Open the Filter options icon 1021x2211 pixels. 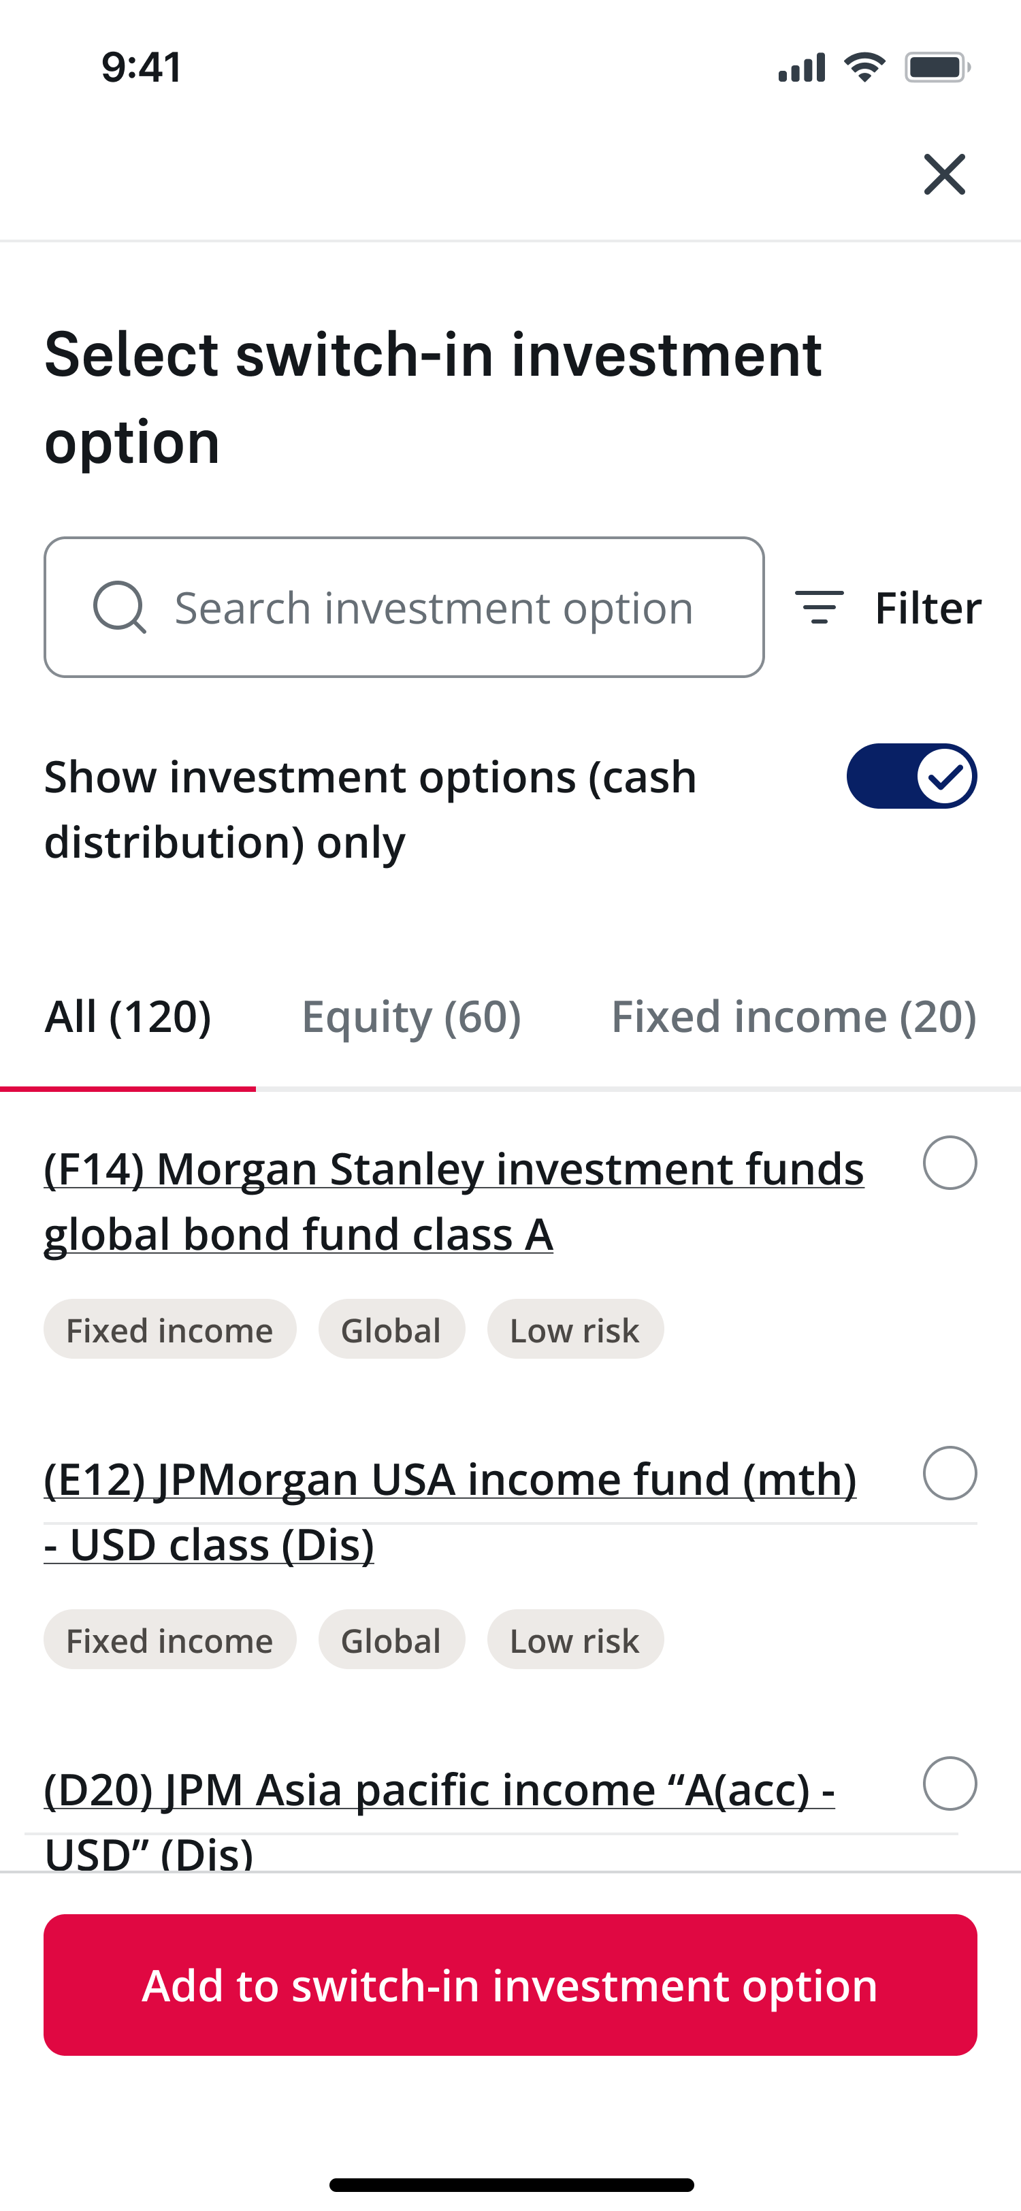820,608
